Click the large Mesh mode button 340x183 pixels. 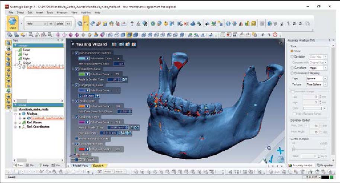pos(12,23)
